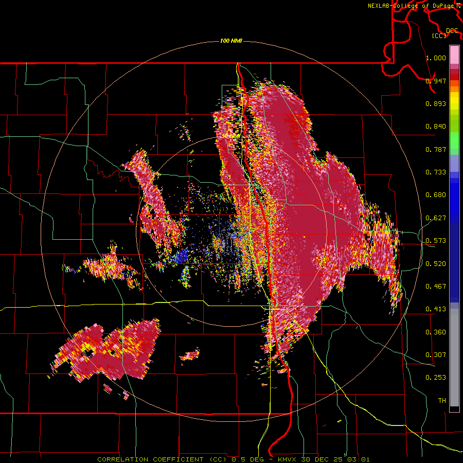Click the 0.253 scale value
Screen dimensions: 463x463
pyautogui.click(x=436, y=378)
